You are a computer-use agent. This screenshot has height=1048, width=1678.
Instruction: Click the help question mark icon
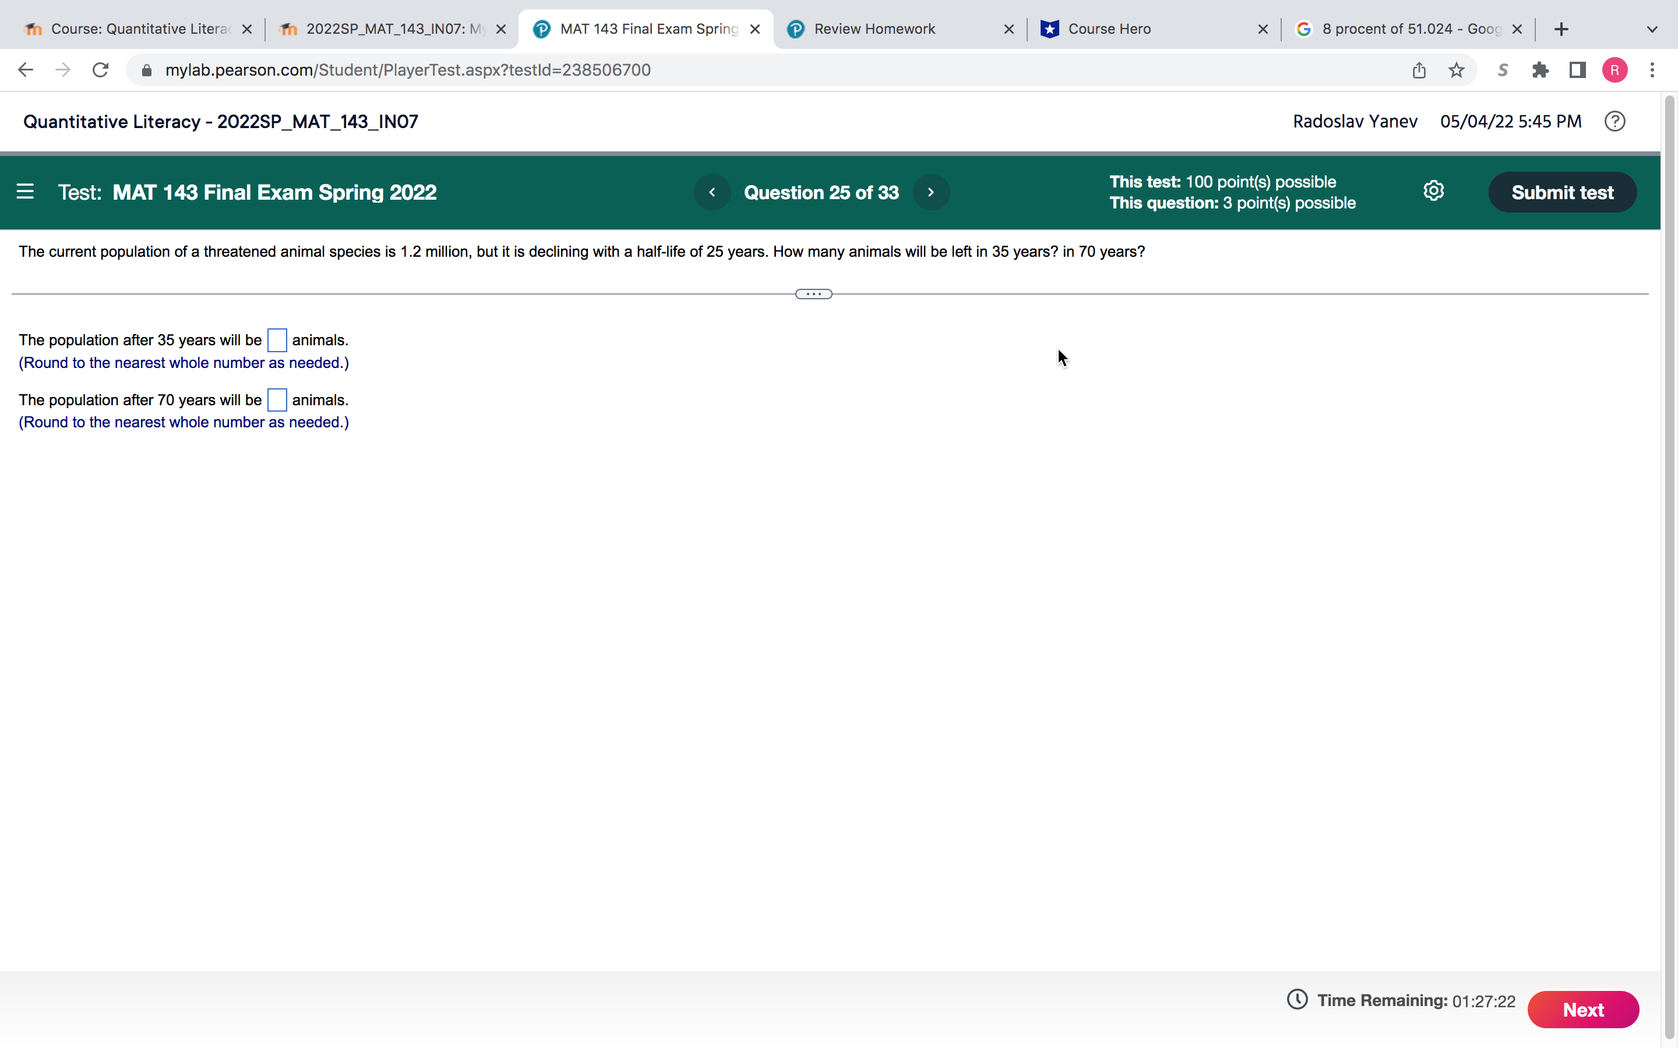1614,121
